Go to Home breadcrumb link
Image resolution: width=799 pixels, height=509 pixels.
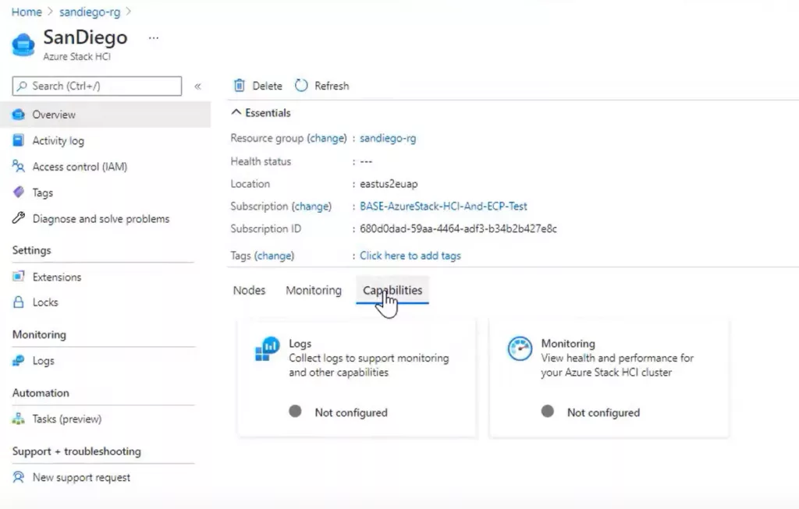click(27, 12)
